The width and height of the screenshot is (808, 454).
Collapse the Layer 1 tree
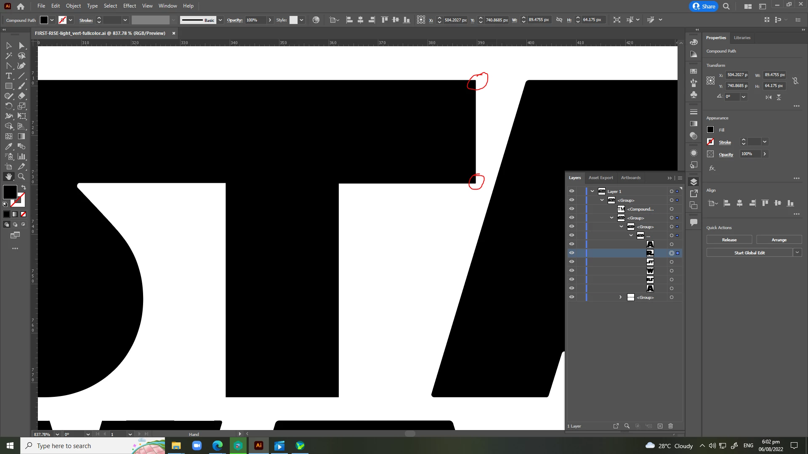(592, 191)
